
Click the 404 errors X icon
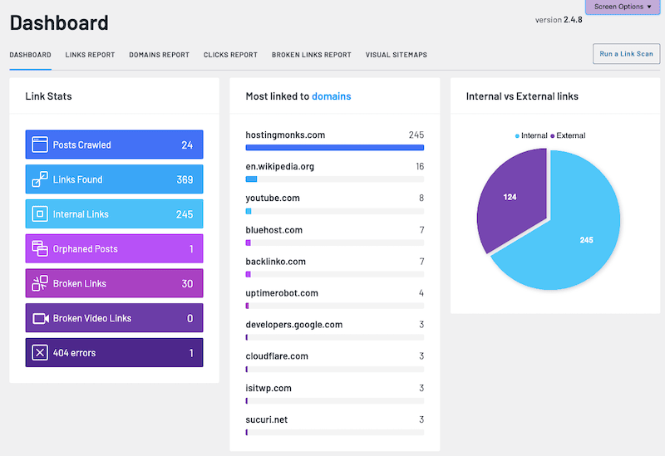tap(40, 353)
